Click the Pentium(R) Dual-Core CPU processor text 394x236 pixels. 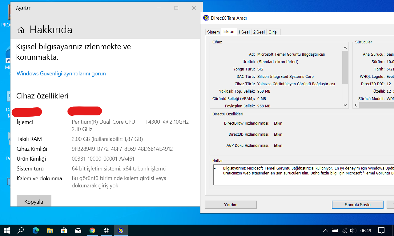pyautogui.click(x=103, y=122)
